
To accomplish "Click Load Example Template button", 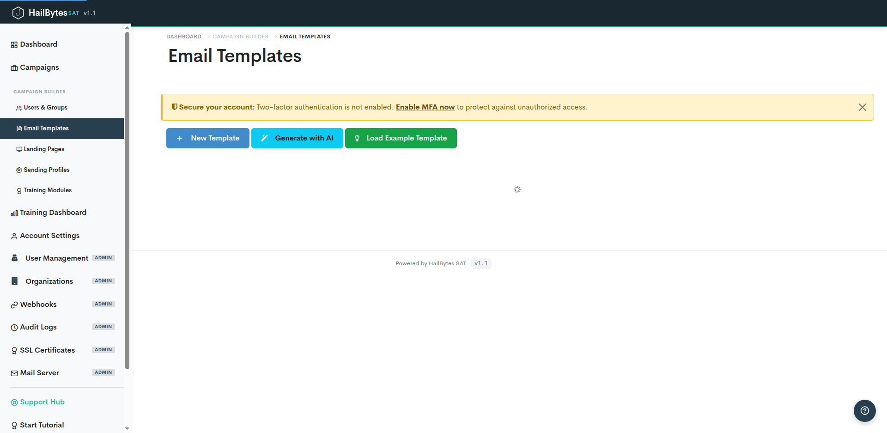I will pyautogui.click(x=401, y=138).
